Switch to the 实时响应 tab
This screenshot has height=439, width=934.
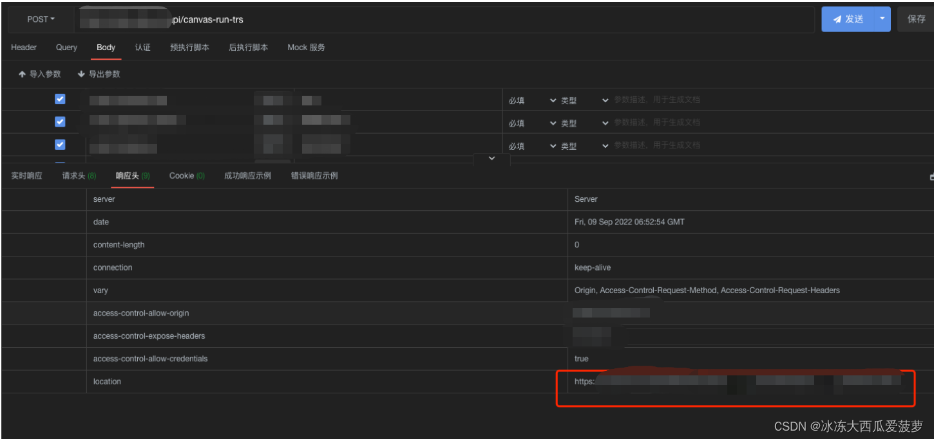26,175
